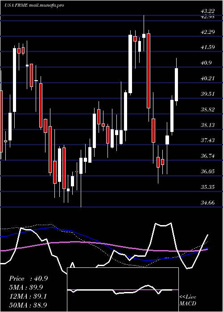Select the 36.74 price axis label
The height and width of the screenshot is (312, 223).
(x=208, y=156)
